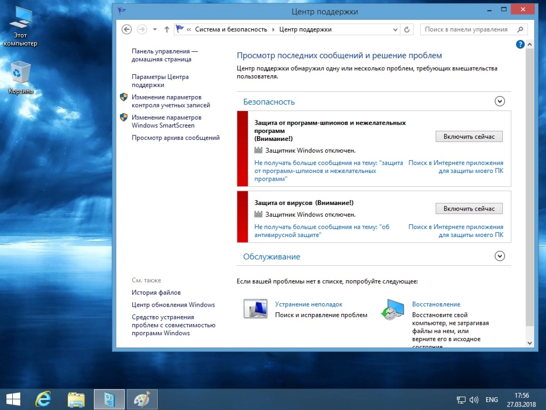
Task: Open 'Изменение параметров контроля учетных записей'
Action: click(x=171, y=101)
